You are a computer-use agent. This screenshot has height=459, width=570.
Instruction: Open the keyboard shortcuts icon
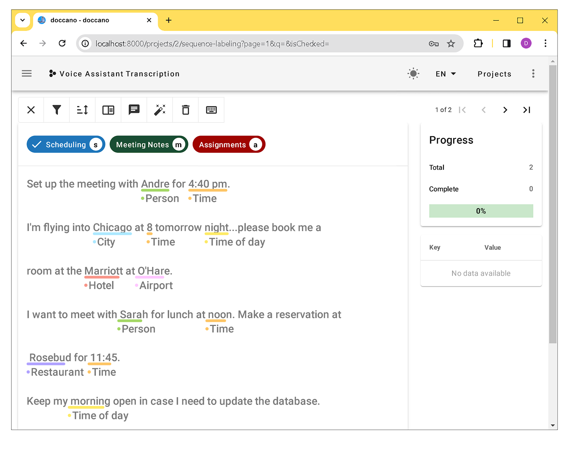tap(211, 110)
